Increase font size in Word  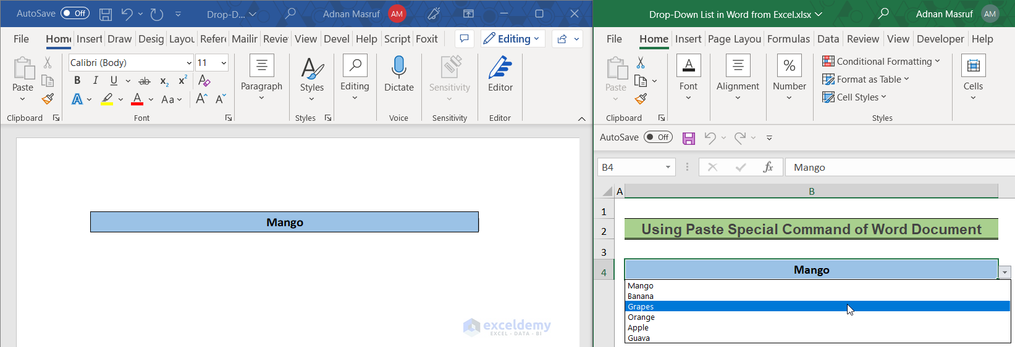pyautogui.click(x=201, y=99)
